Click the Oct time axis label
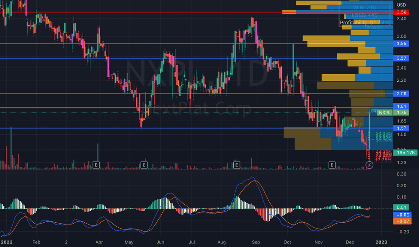Screen dimensions: 419x247 tap(287, 242)
